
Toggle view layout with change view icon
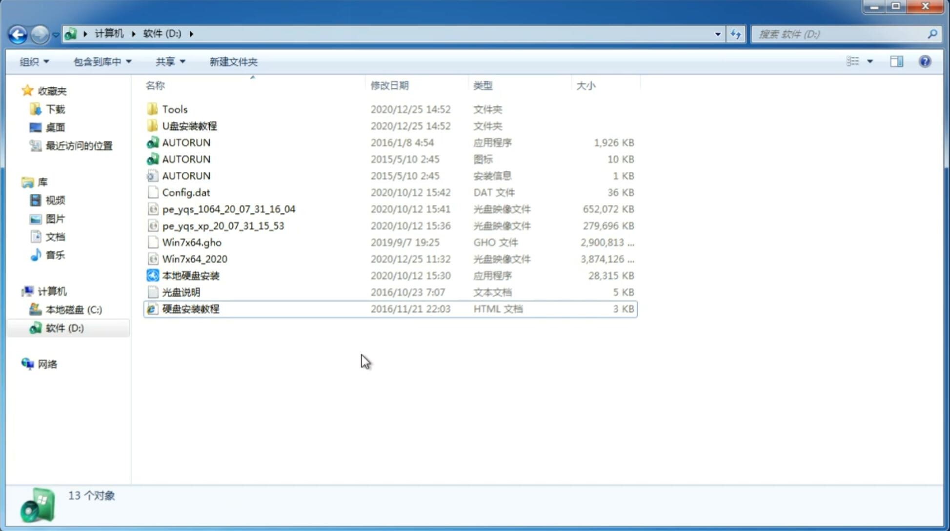click(x=855, y=61)
